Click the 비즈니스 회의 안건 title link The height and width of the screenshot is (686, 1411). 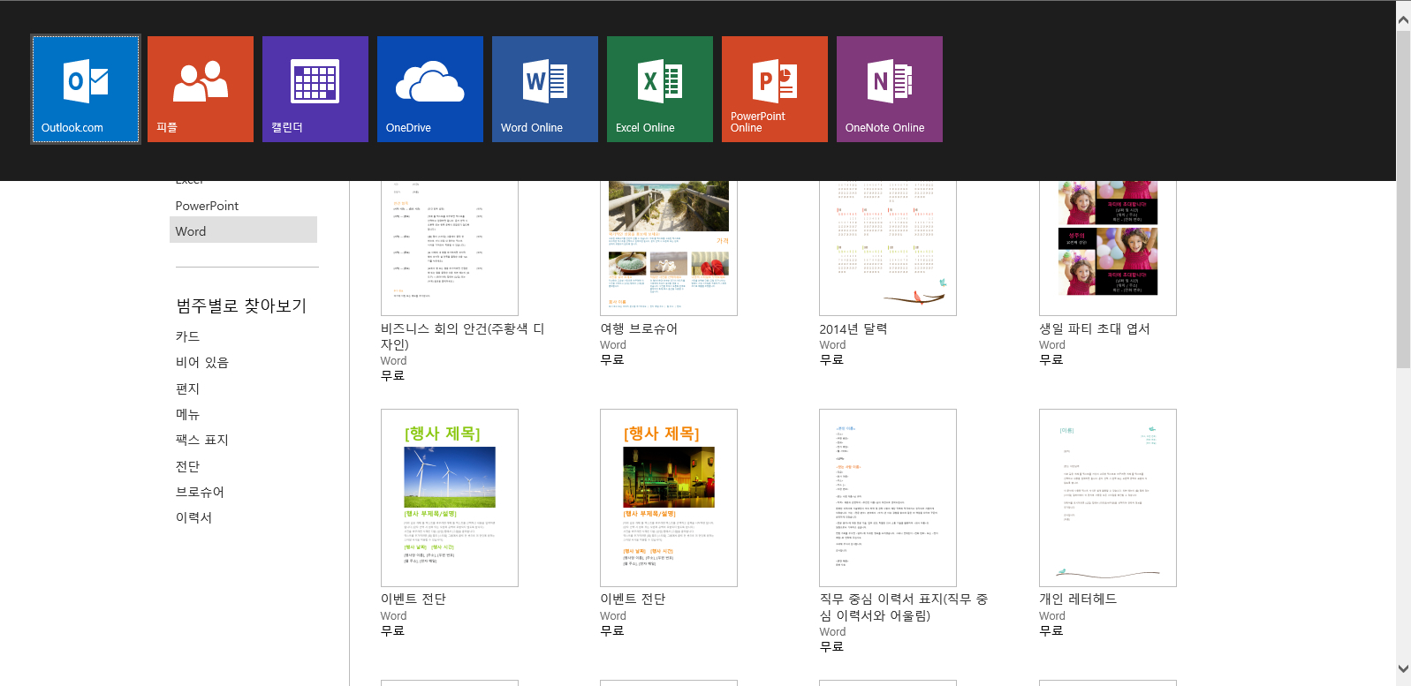point(462,336)
